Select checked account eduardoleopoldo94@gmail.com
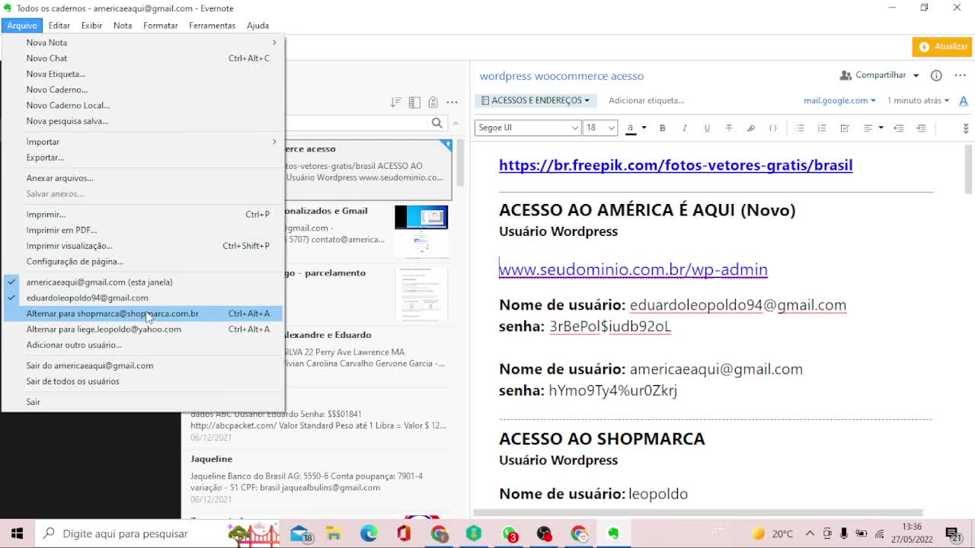Viewport: 975px width, 548px height. 142,298
